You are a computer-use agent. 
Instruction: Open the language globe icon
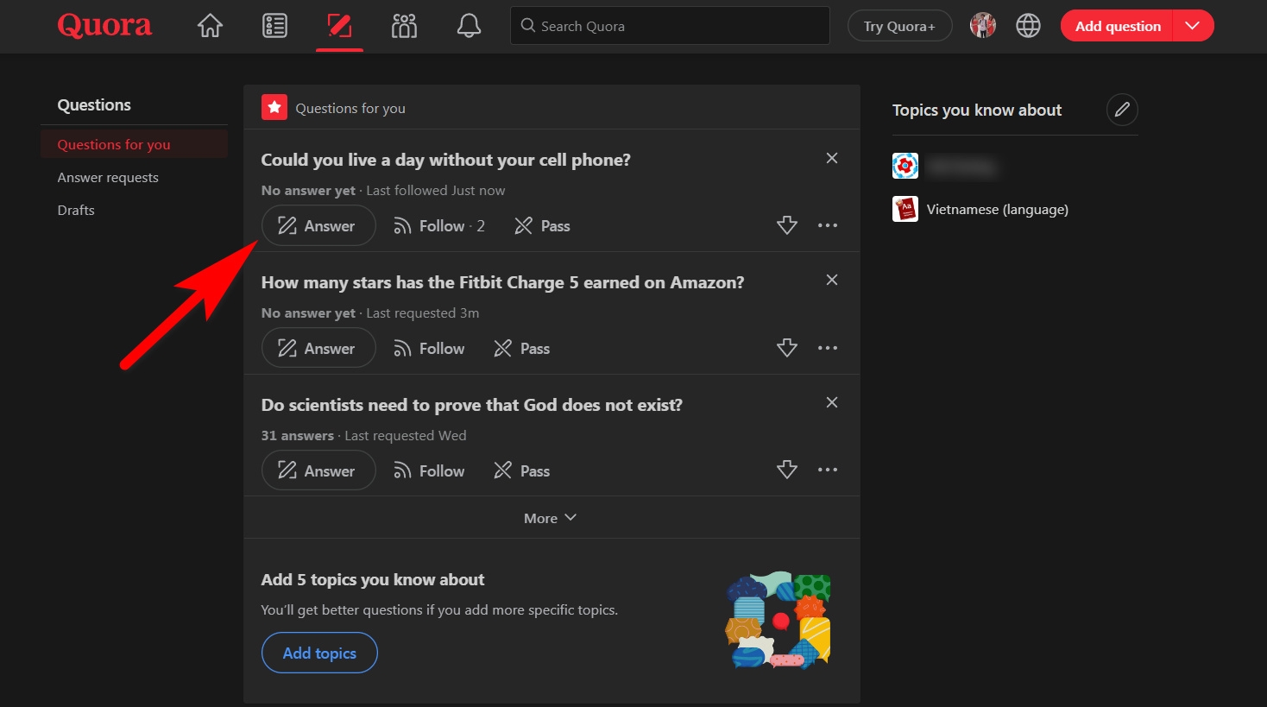[1028, 26]
